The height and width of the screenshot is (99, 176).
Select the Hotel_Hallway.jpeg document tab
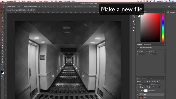(x=21, y=10)
